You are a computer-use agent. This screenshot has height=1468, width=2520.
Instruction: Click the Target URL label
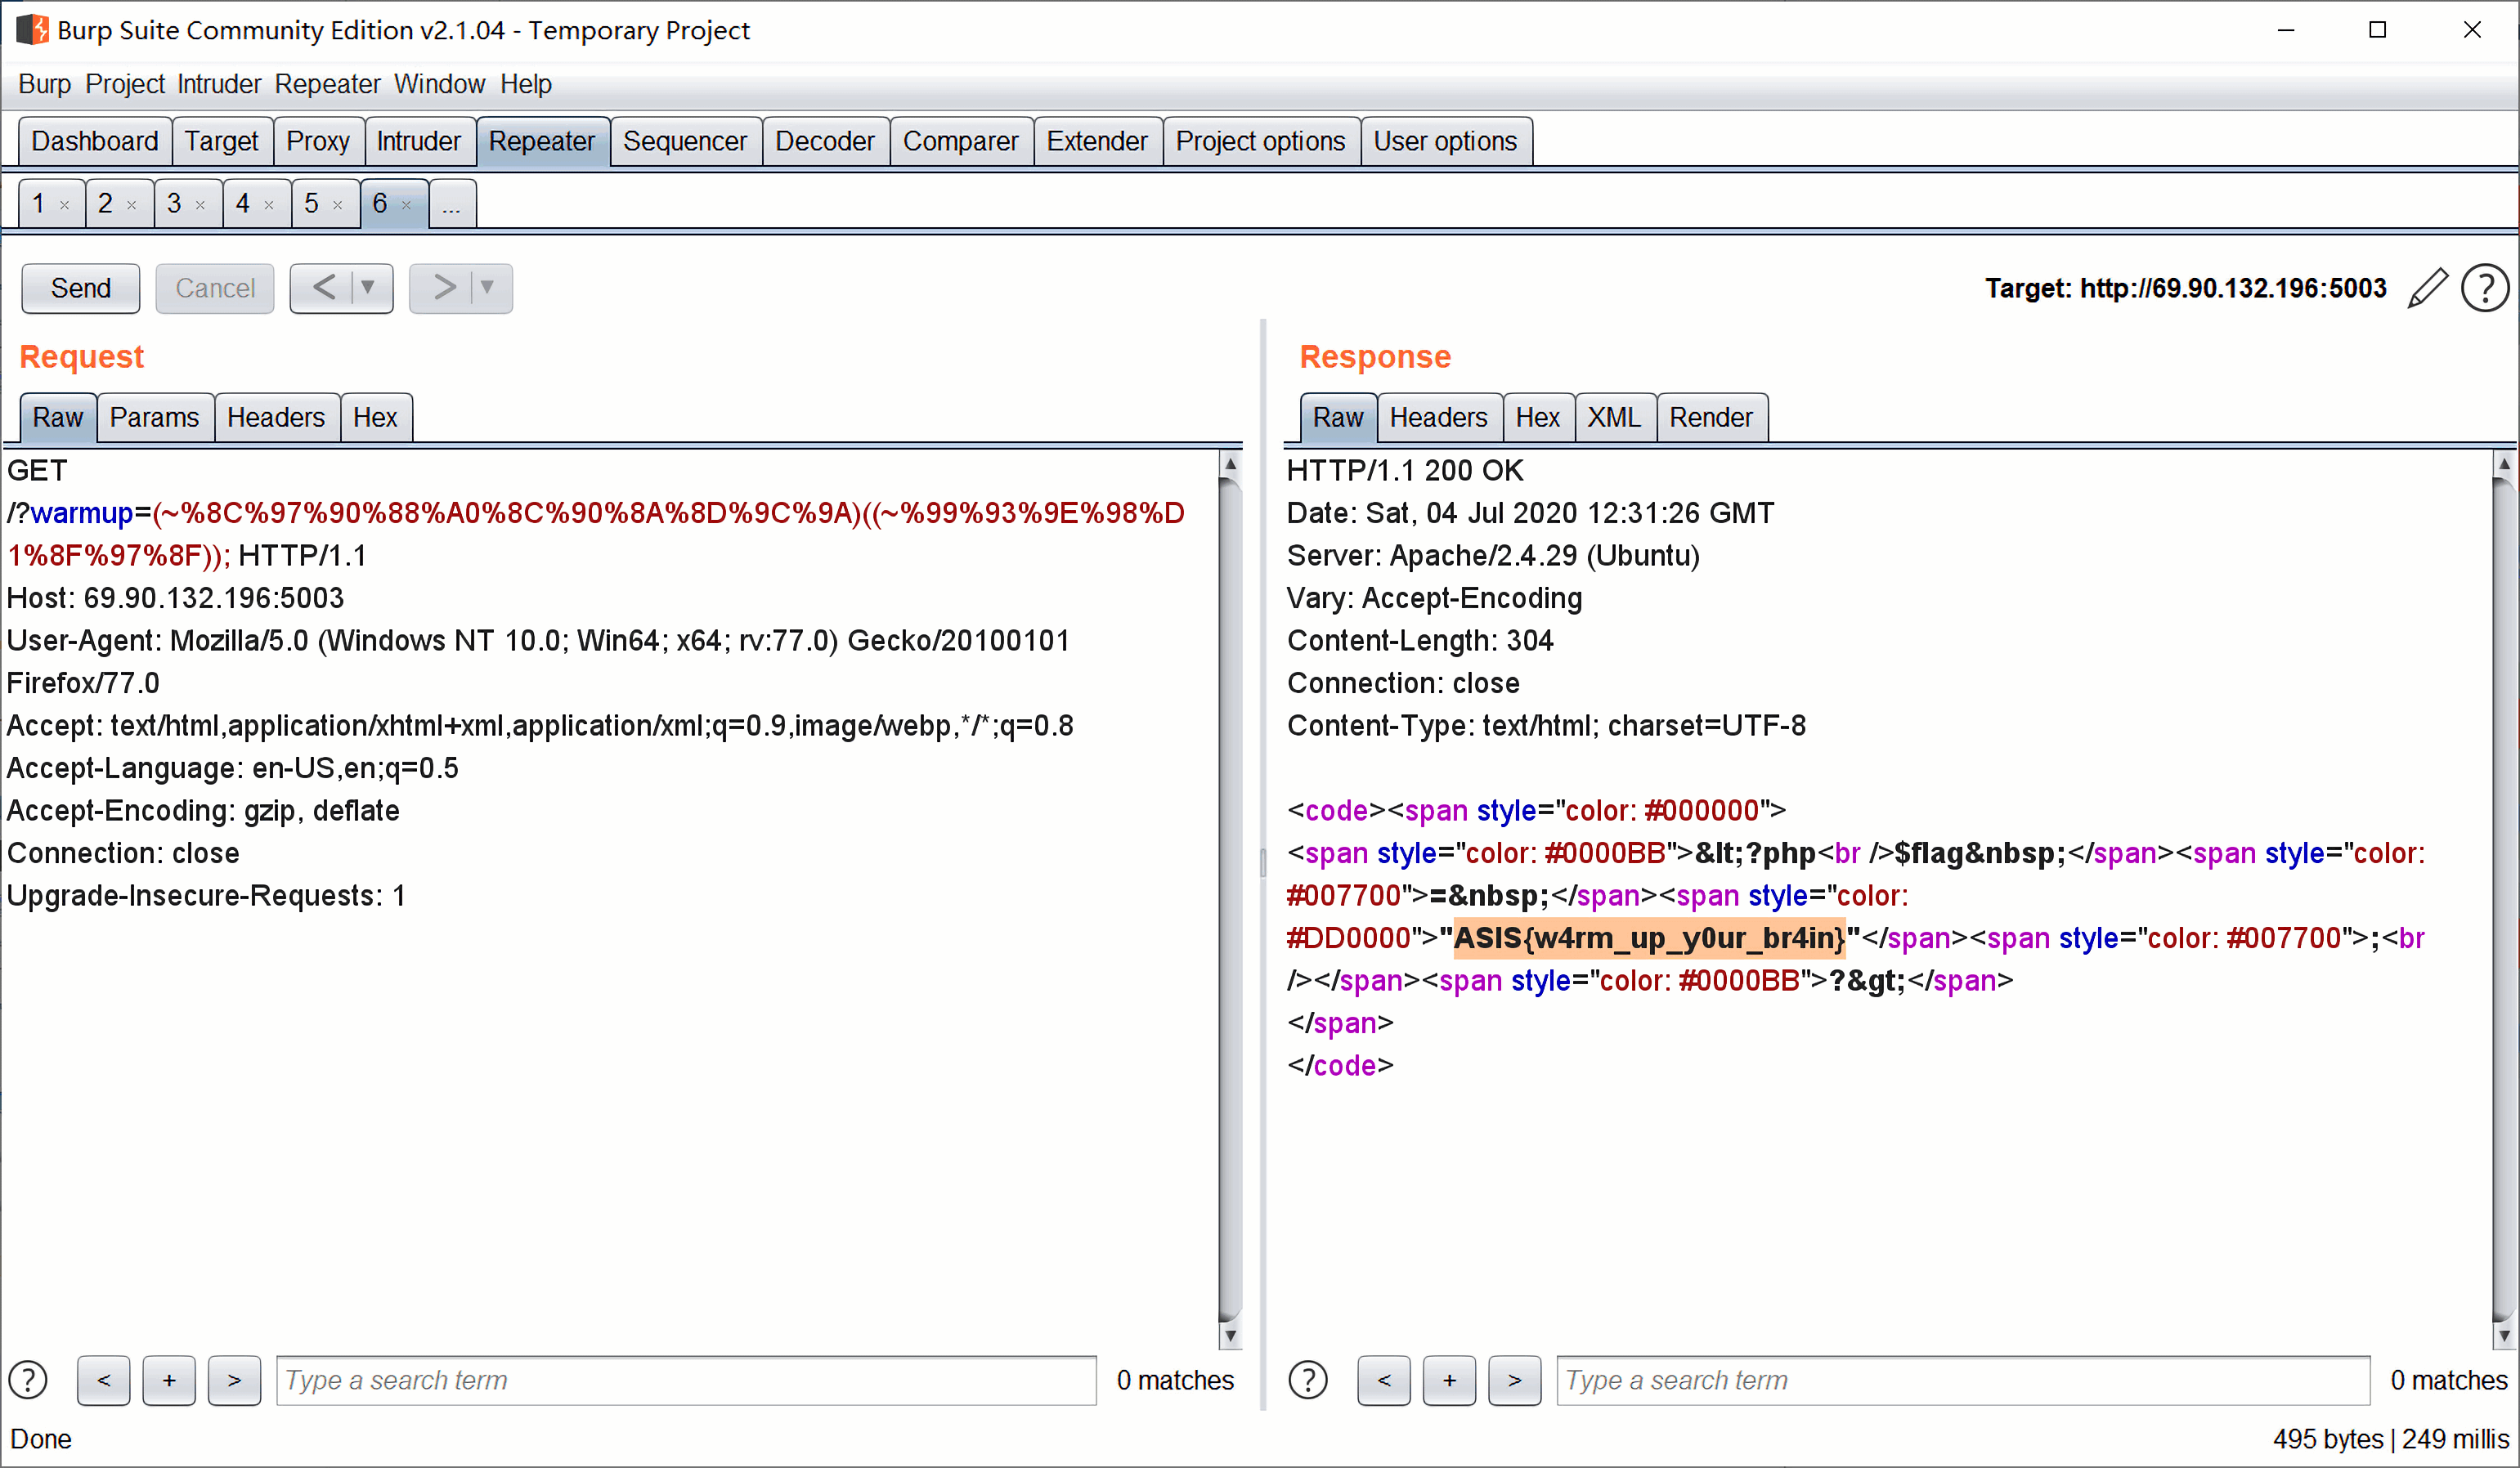[2186, 289]
